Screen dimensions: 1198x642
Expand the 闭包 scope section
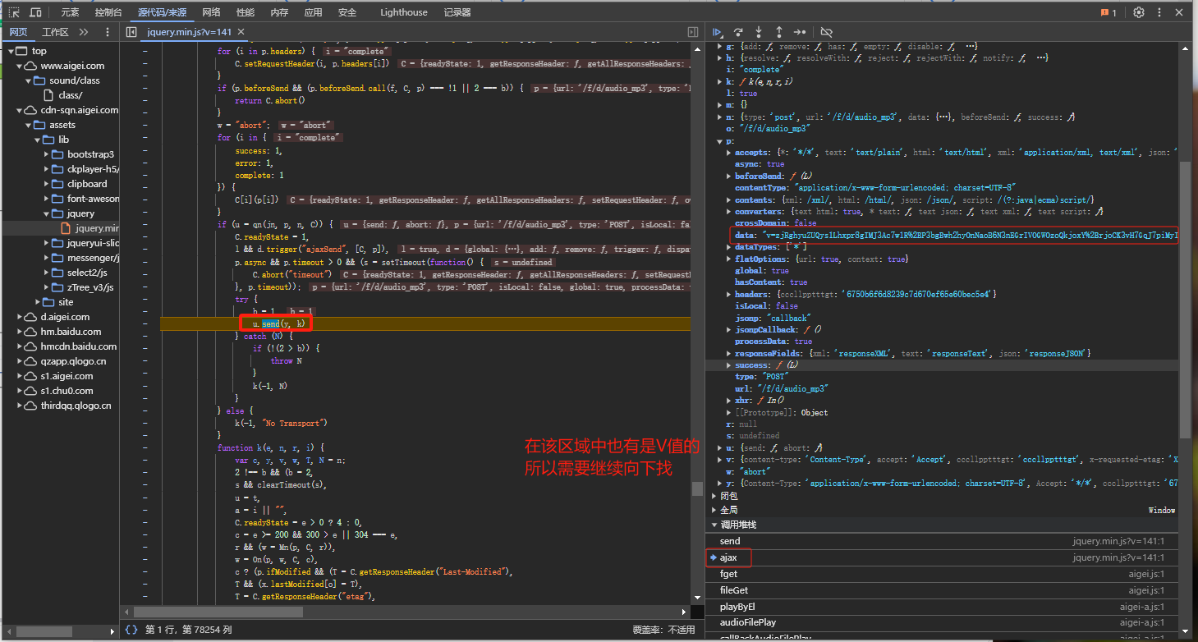[x=713, y=496]
